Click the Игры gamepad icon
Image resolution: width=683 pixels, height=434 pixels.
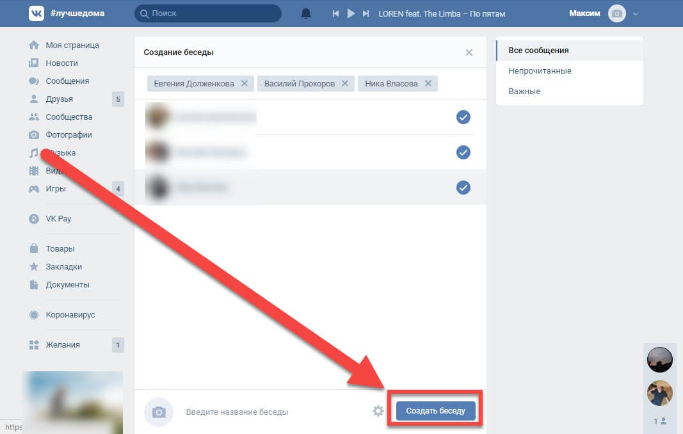point(33,189)
